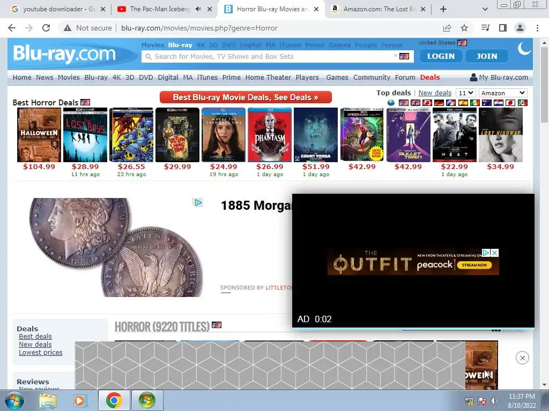Mute the Pac-Man Iceberg tab audio
This screenshot has width=549, height=411.
198,9
